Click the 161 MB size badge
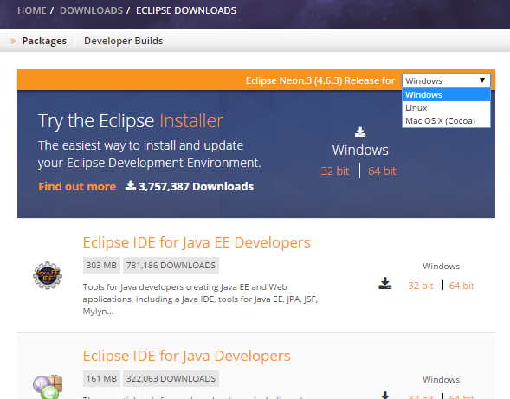This screenshot has width=510, height=399. pos(101,378)
